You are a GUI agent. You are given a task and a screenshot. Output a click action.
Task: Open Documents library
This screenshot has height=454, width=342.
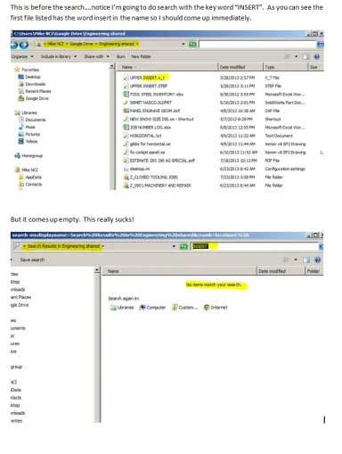(32, 120)
